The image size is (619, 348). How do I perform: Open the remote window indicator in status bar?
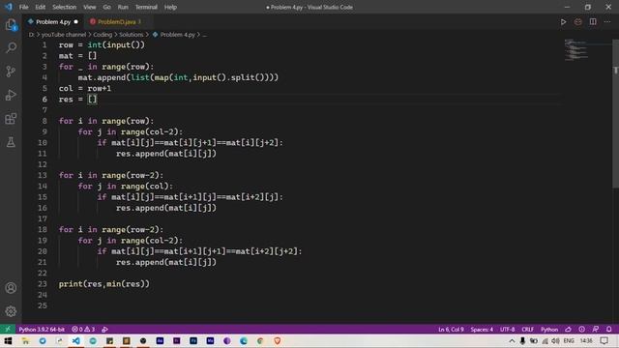[x=8, y=329]
